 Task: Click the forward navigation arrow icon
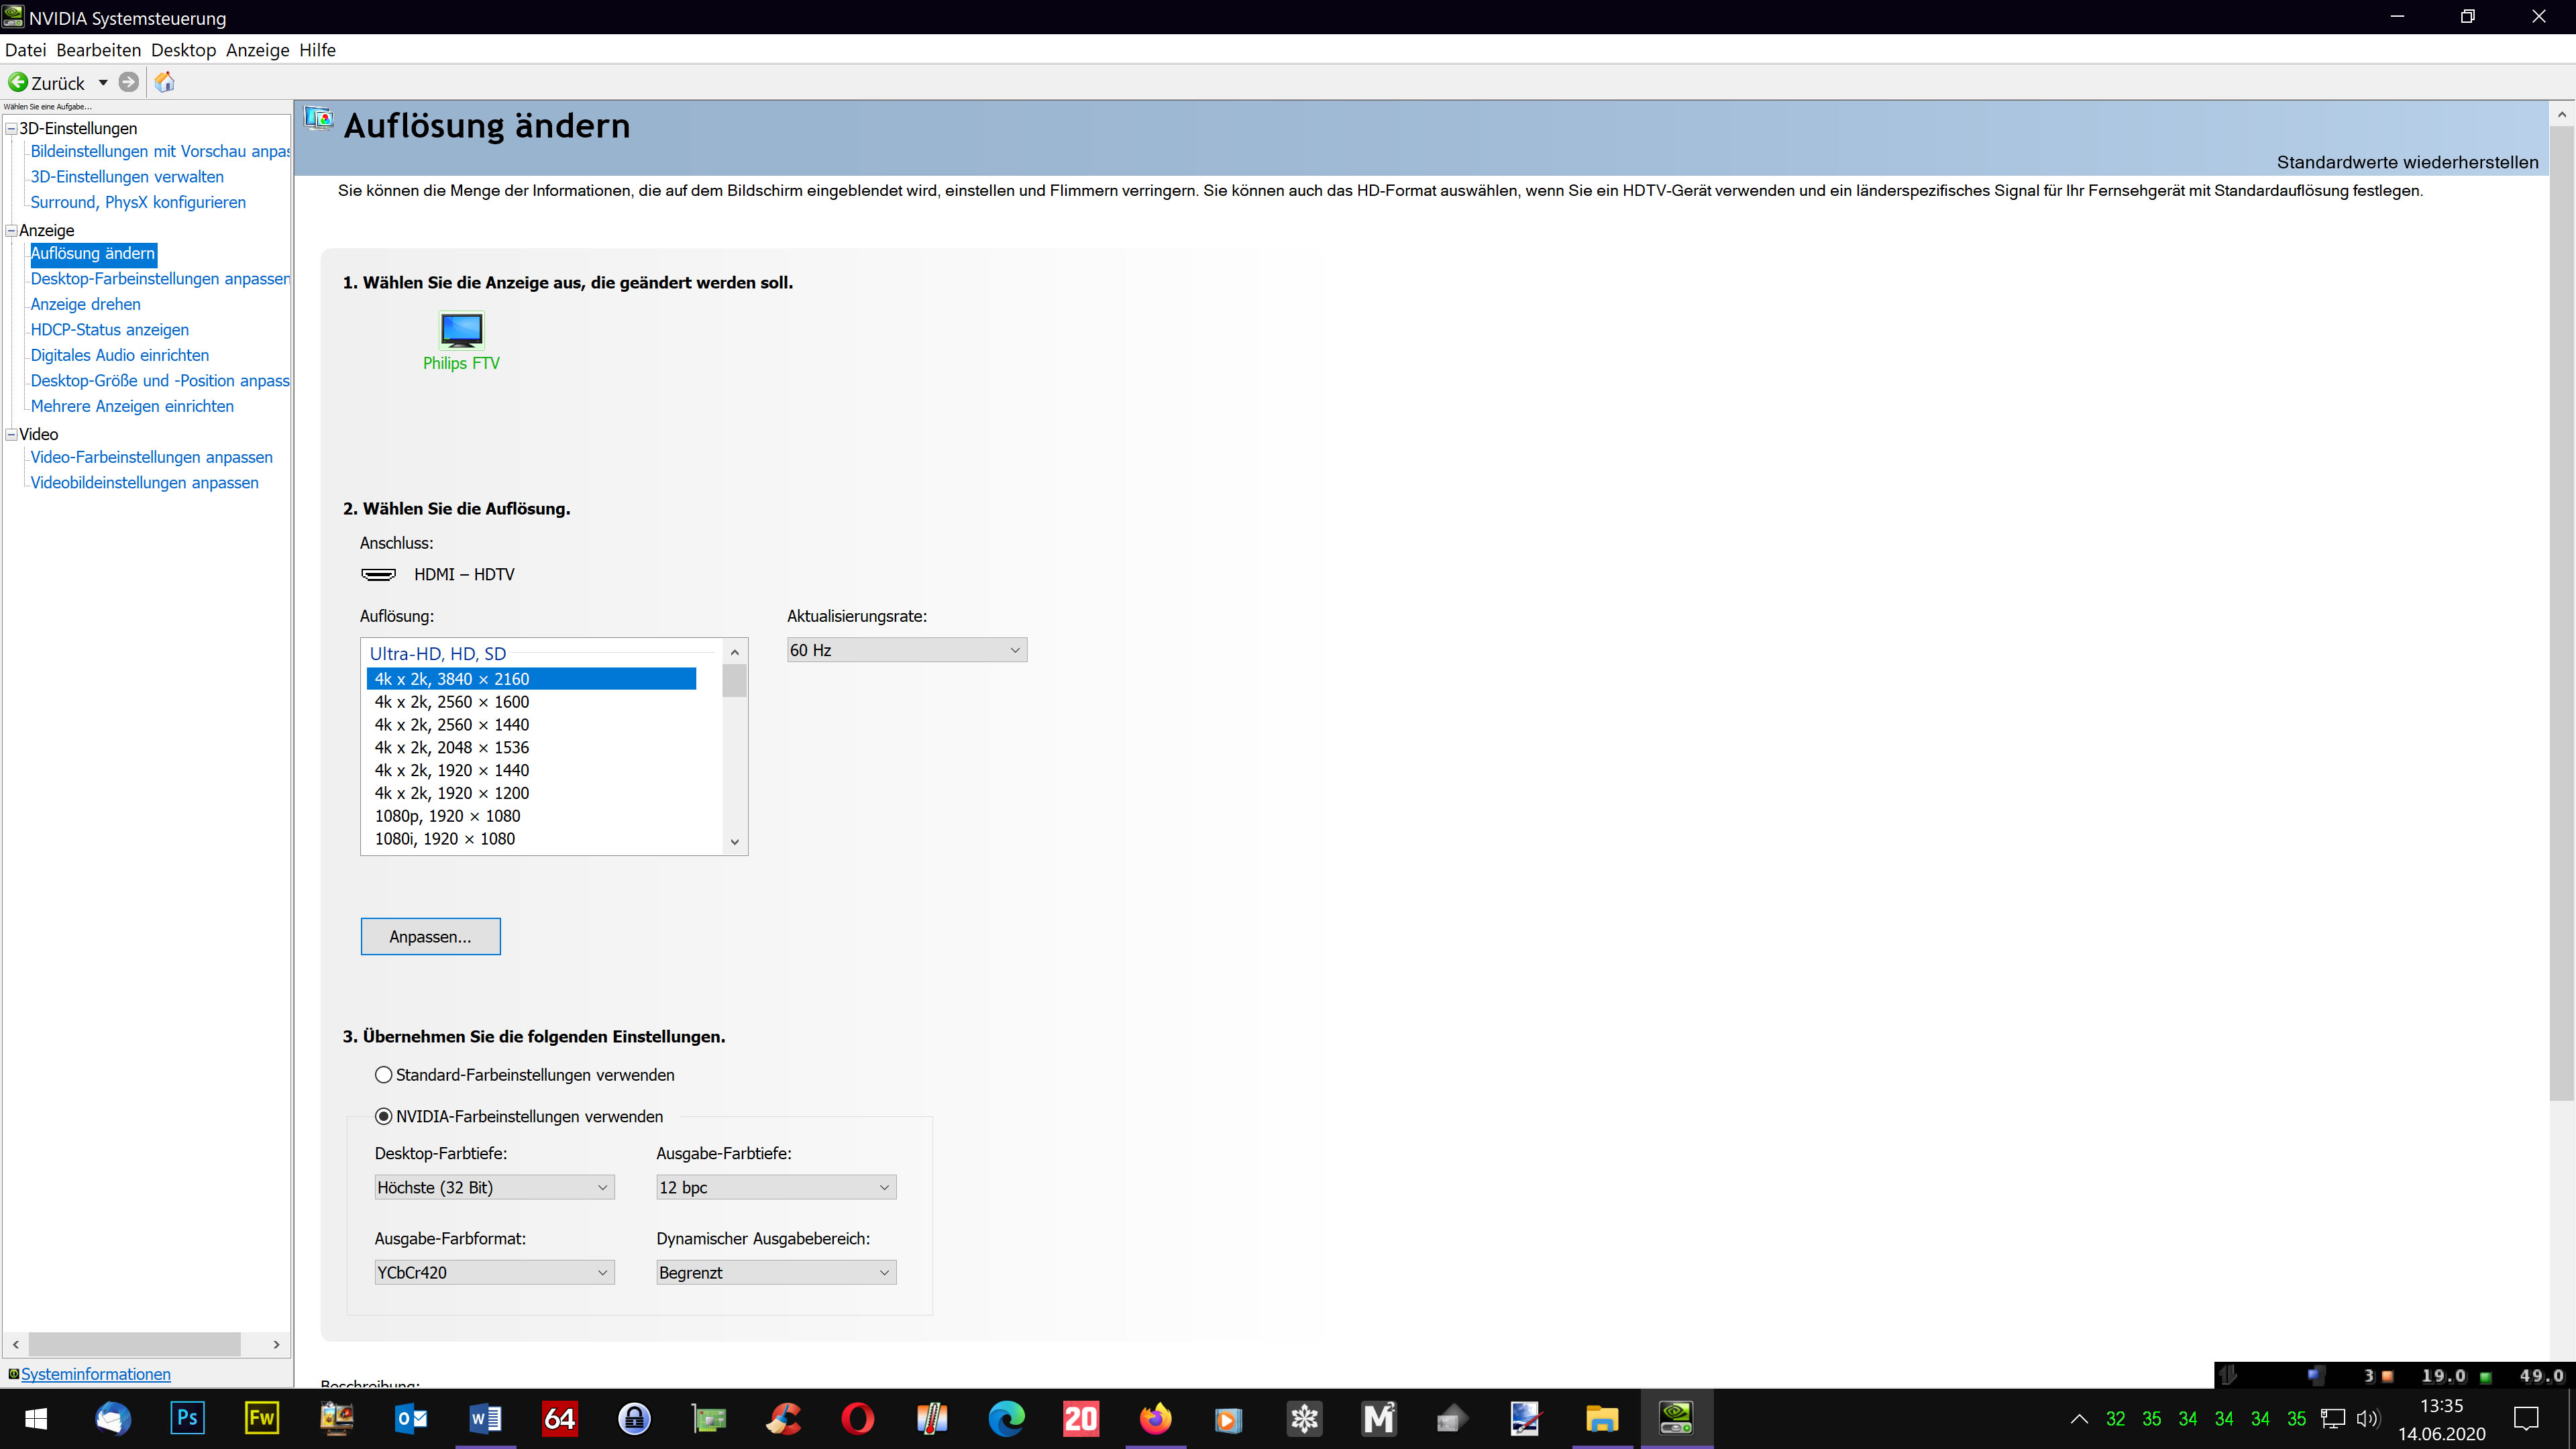click(128, 82)
